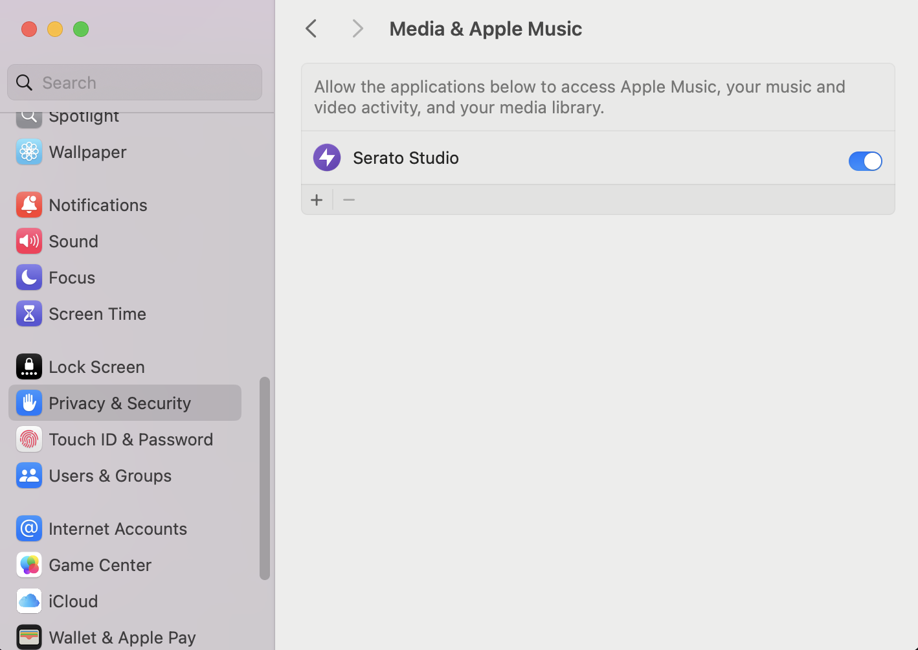Click the Internet Accounts @ icon

[x=29, y=528]
